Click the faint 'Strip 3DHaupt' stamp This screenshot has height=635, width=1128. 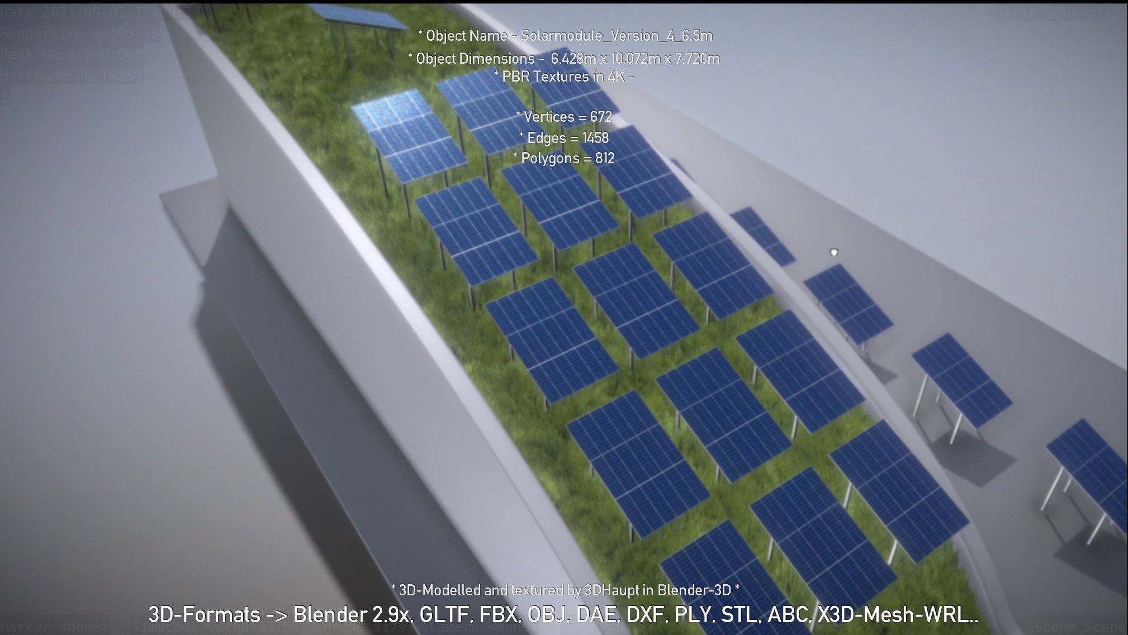click(1051, 12)
